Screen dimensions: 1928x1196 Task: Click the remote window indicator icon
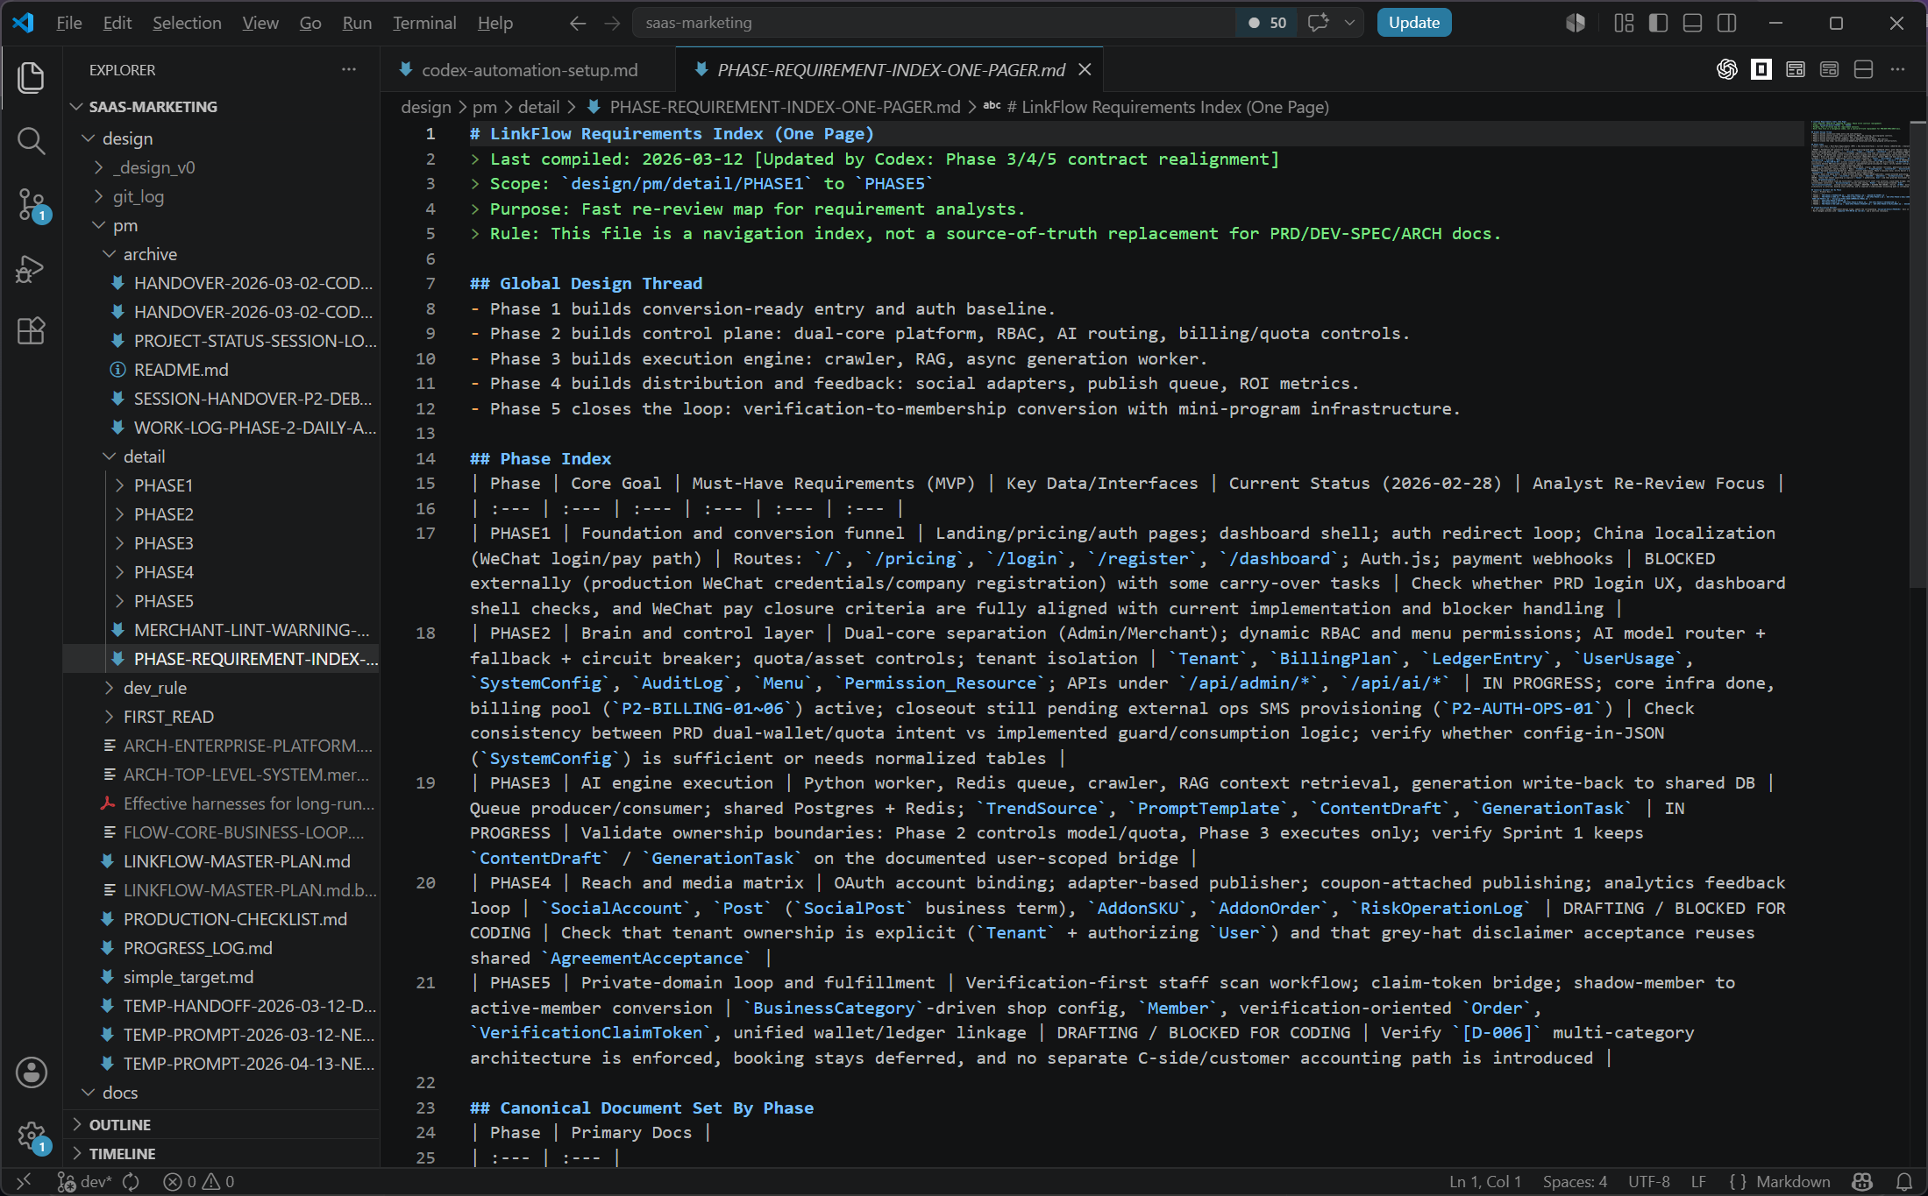coord(24,1181)
